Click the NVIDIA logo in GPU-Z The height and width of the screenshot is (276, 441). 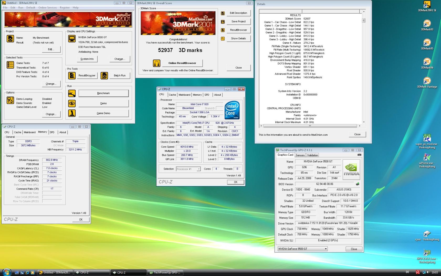point(351,170)
